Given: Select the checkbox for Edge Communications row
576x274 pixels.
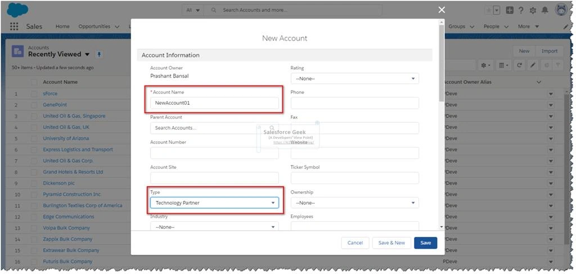Looking at the screenshot, I should (34, 217).
